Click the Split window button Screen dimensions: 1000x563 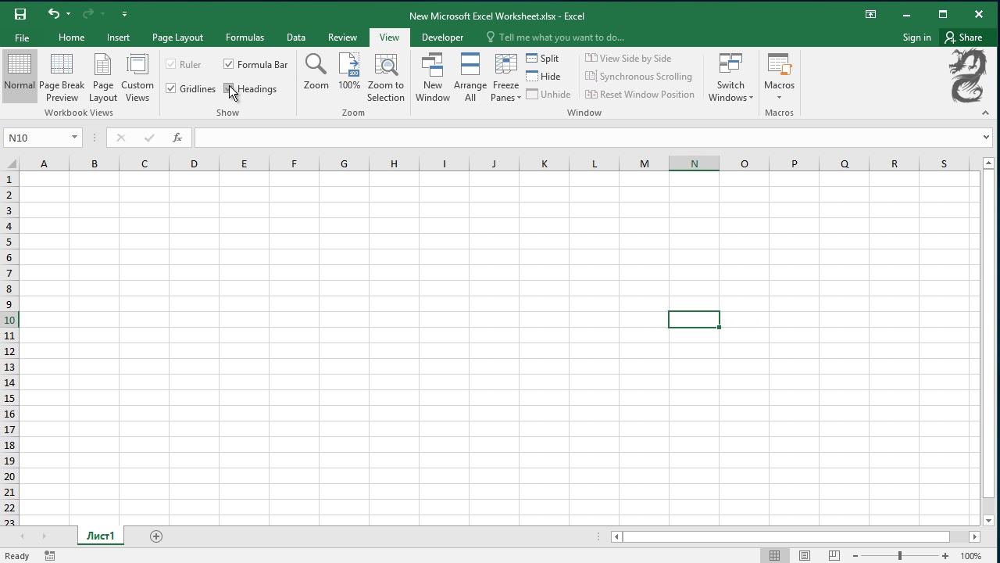coord(542,59)
